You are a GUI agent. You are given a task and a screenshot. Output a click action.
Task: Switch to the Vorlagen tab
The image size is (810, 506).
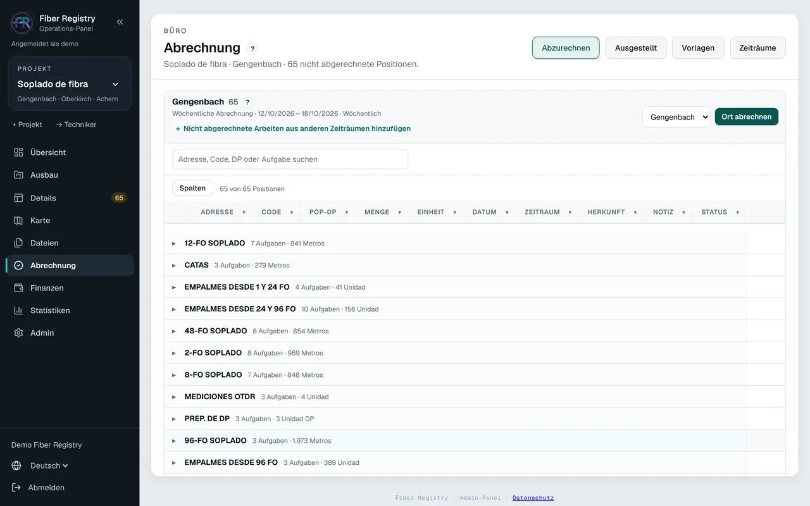pyautogui.click(x=698, y=48)
